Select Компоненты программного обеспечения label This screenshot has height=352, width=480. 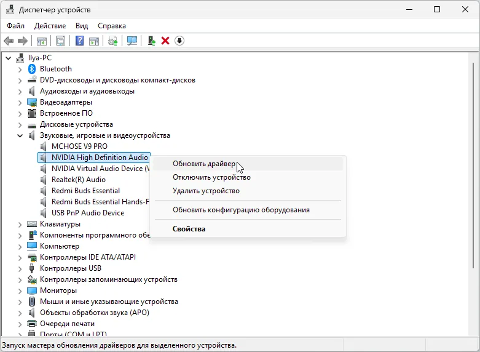(95, 235)
